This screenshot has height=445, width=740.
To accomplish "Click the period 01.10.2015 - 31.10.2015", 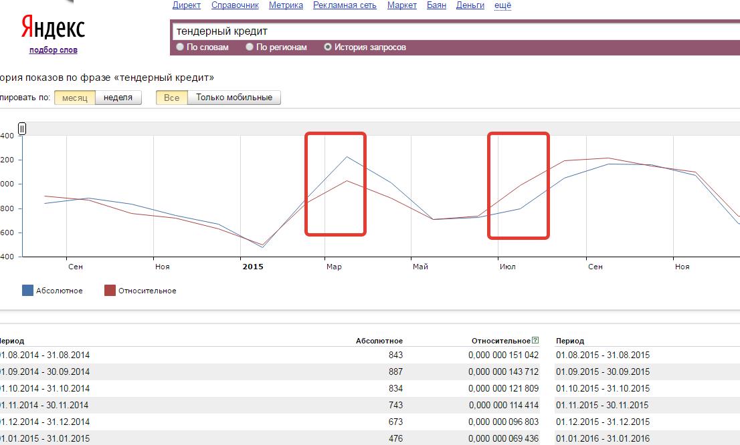I will [x=603, y=388].
